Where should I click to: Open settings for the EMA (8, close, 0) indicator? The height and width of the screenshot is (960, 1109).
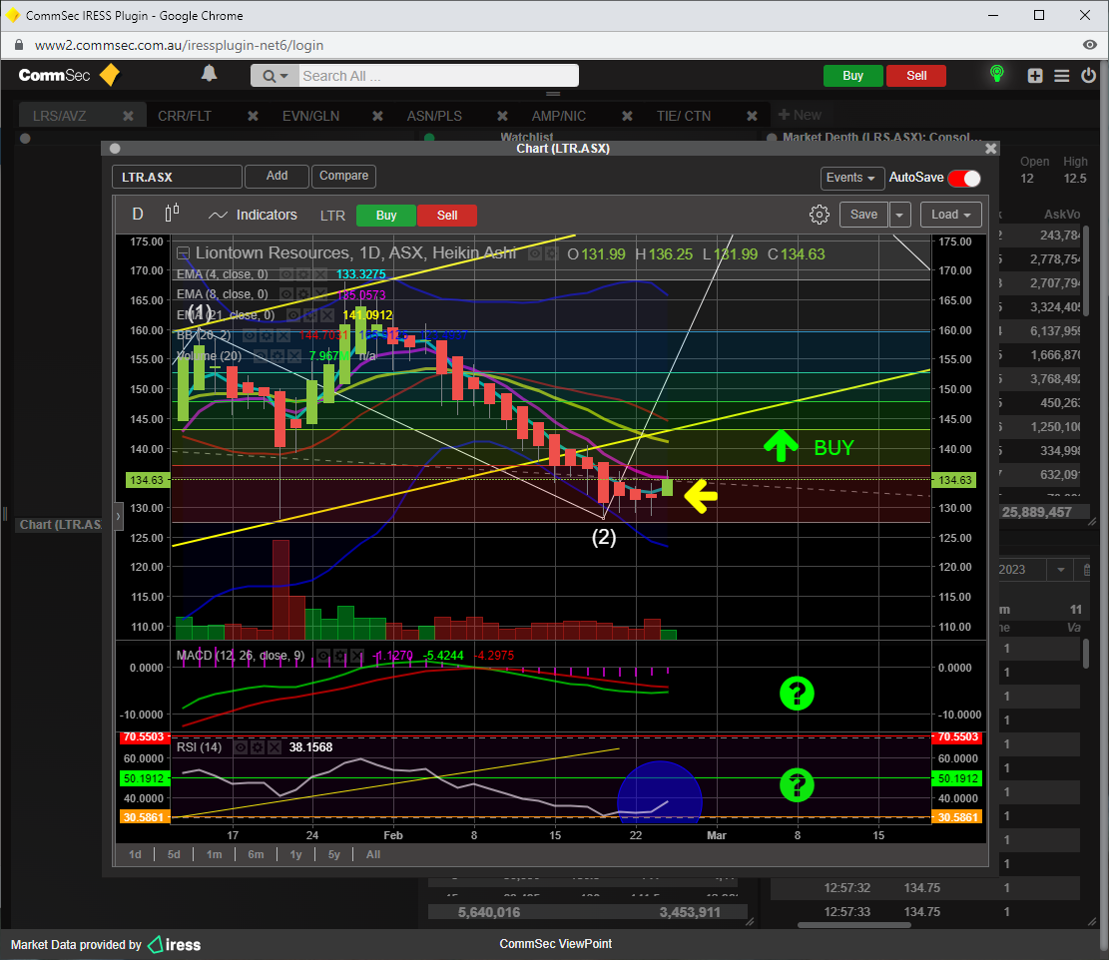302,294
